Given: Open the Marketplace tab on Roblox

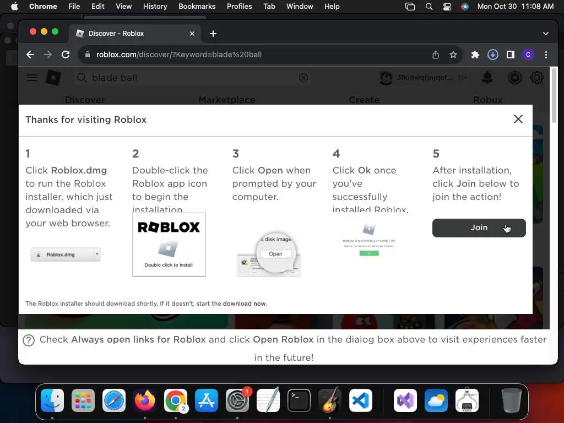Looking at the screenshot, I should point(227,100).
